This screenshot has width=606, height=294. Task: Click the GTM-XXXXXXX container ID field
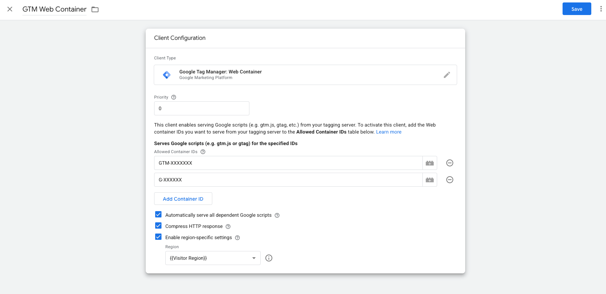(x=288, y=163)
